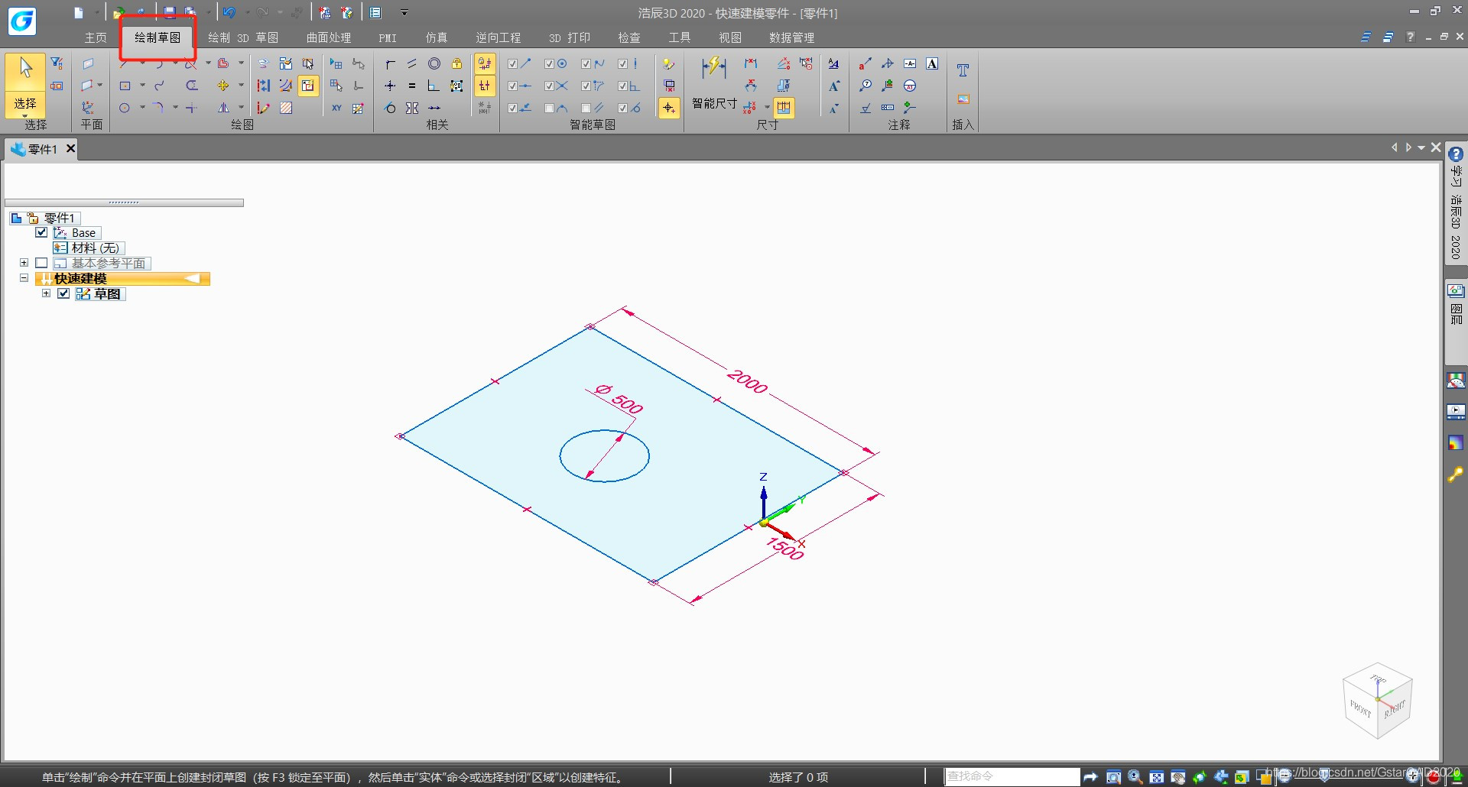
Task: Open the rectangle tool dropdown arrow
Action: pyautogui.click(x=142, y=86)
